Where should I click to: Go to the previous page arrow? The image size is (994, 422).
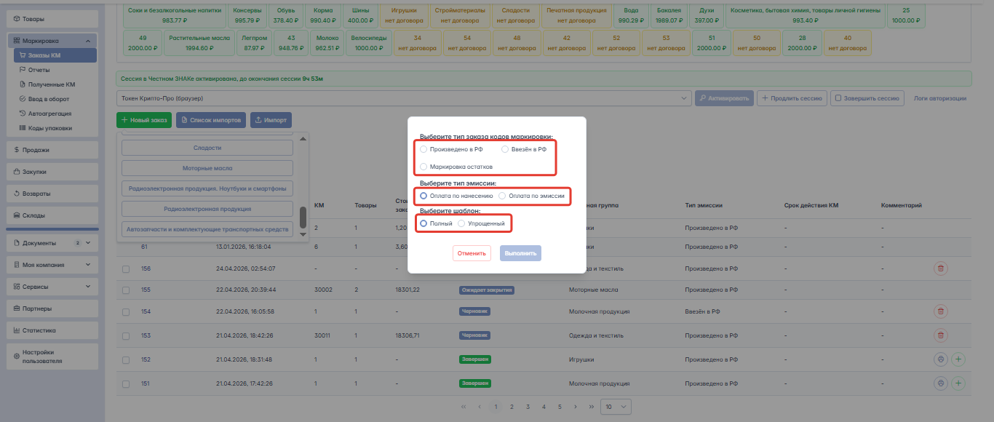pyautogui.click(x=479, y=407)
